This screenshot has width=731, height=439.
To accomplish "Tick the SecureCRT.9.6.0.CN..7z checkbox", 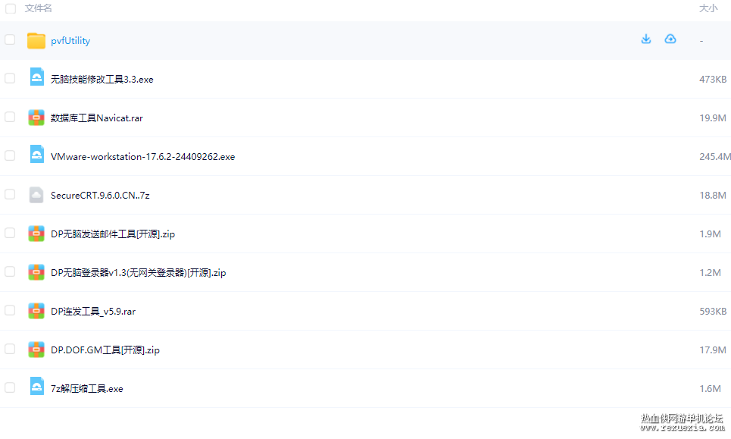I will 10,194.
